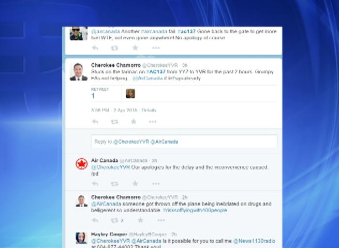Open the @AirCanada mention in Hayley Cooper's tweet

pos(146,241)
